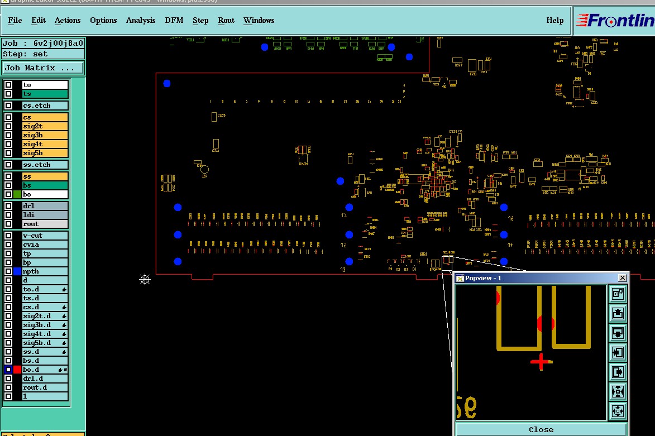Select the 'ss.etch' layer name
The image size is (655, 436).
[x=45, y=165]
